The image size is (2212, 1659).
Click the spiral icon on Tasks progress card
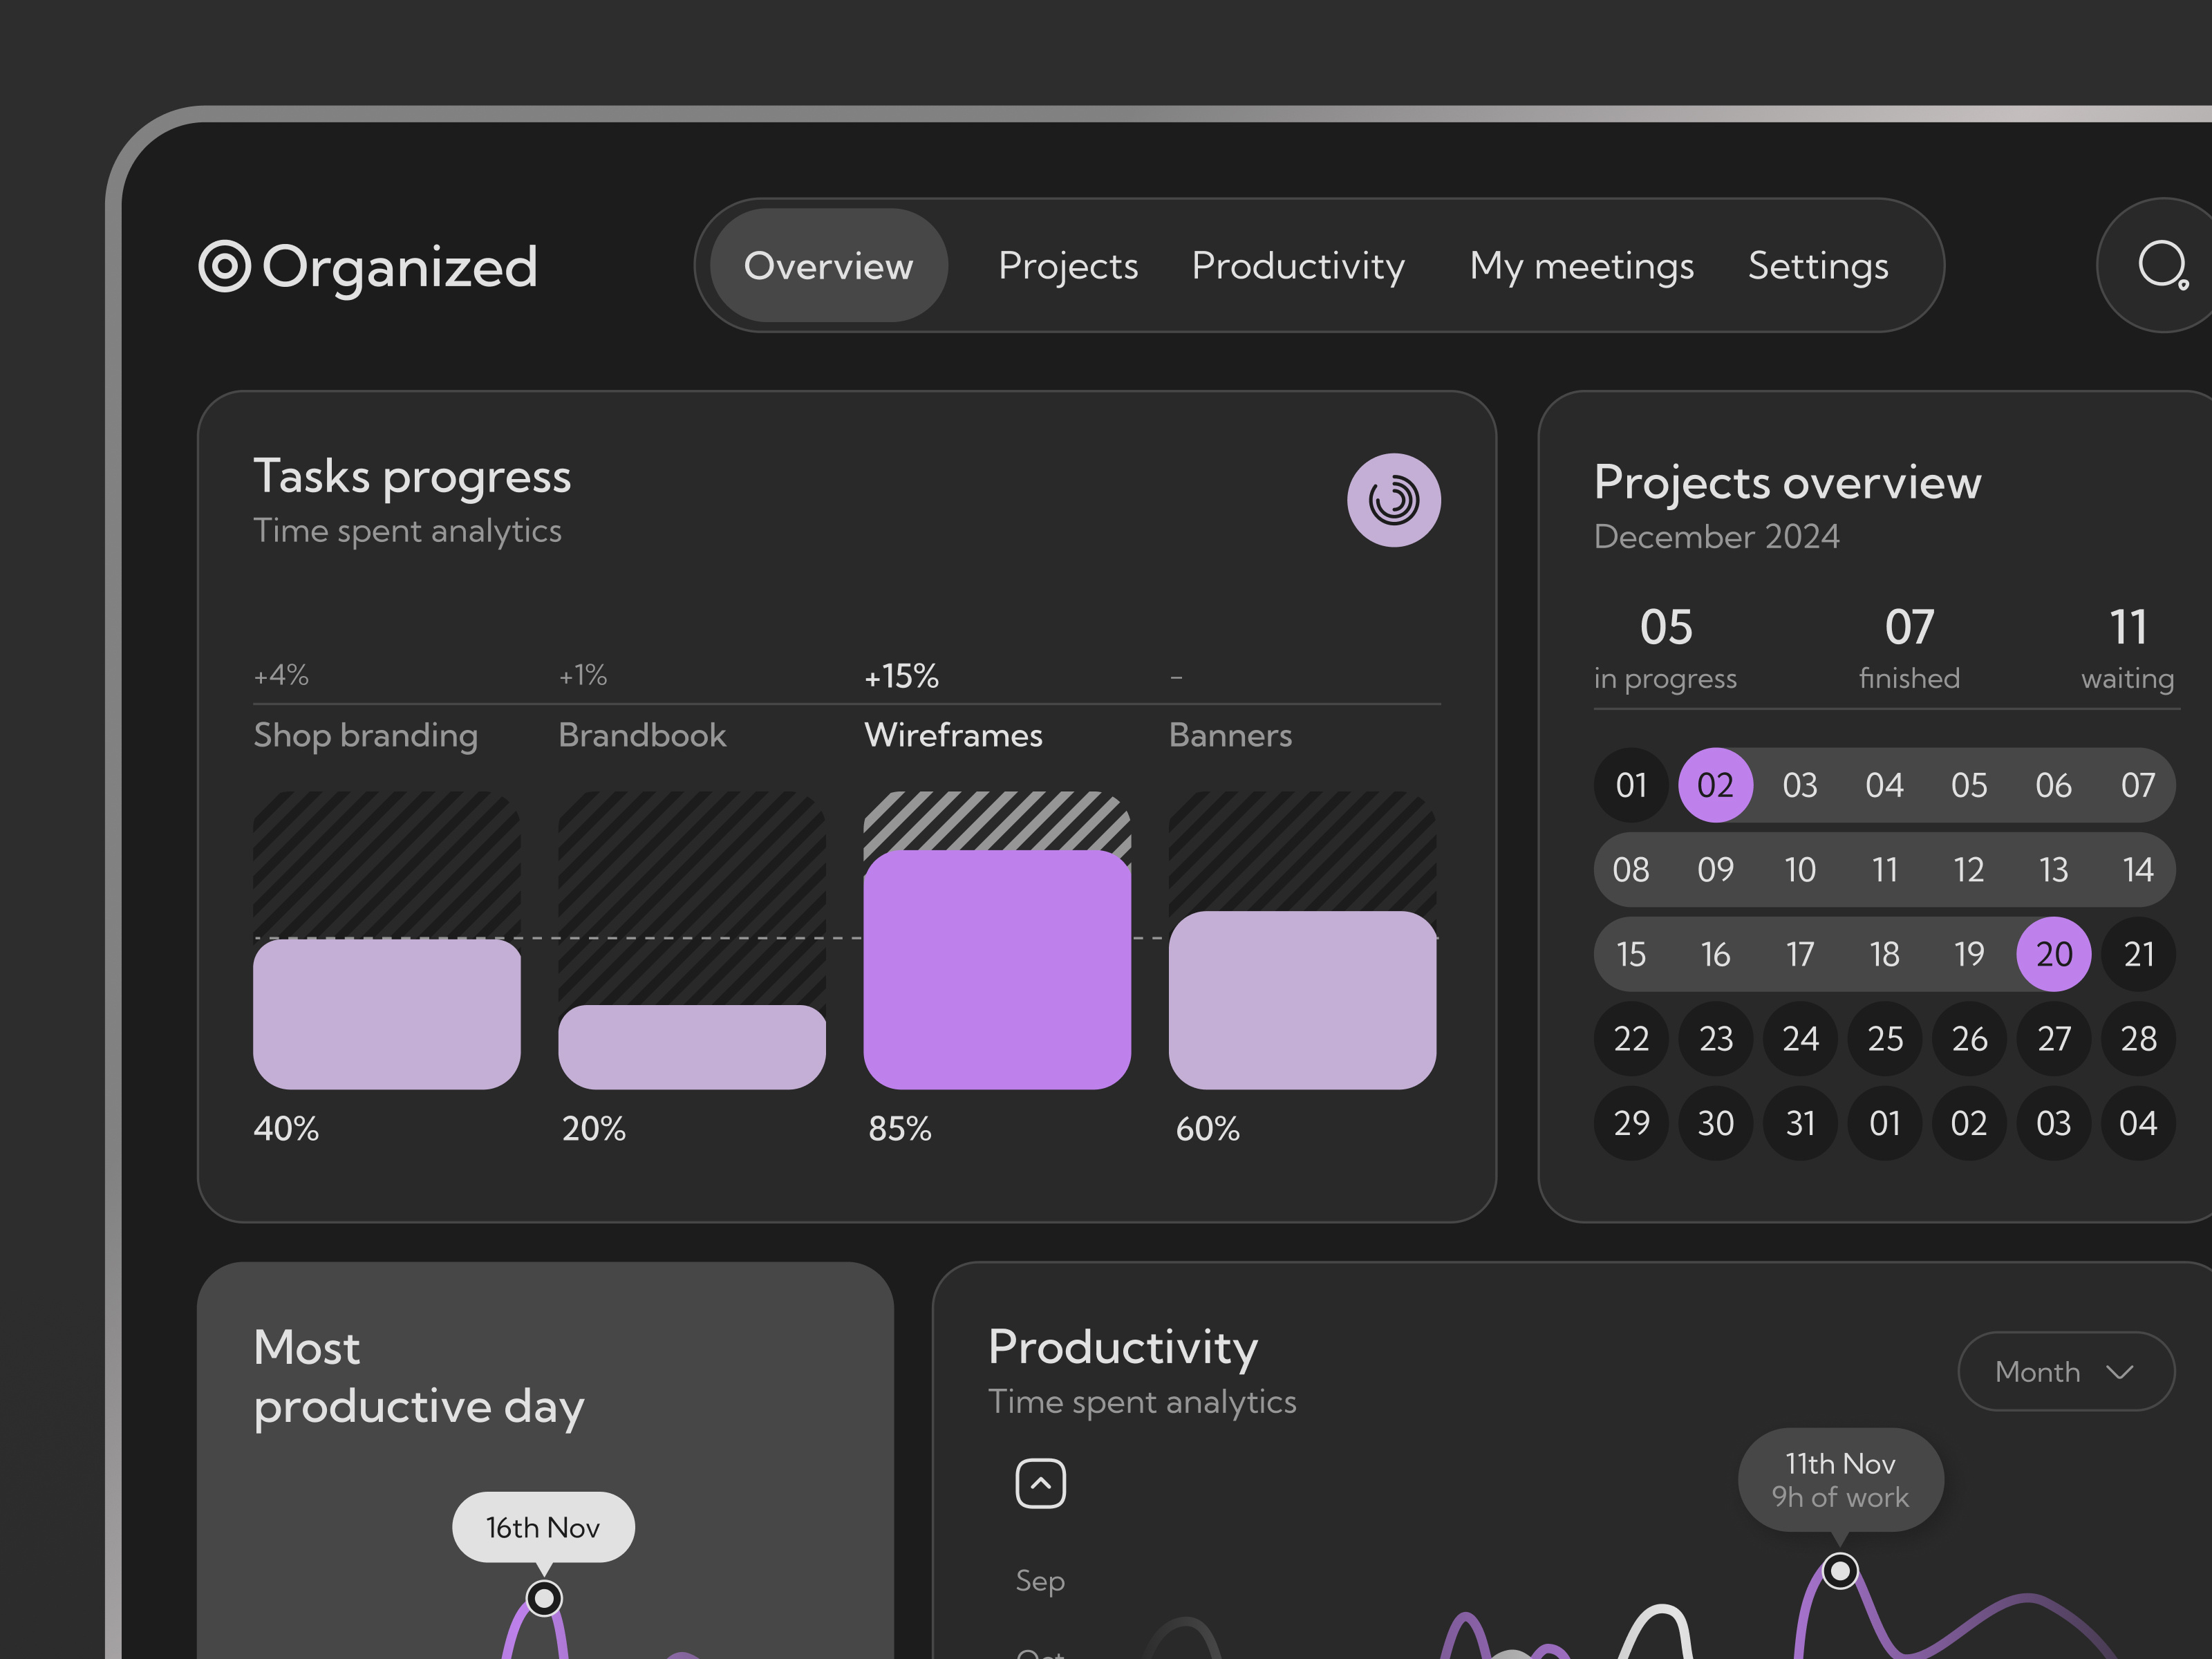click(1394, 500)
